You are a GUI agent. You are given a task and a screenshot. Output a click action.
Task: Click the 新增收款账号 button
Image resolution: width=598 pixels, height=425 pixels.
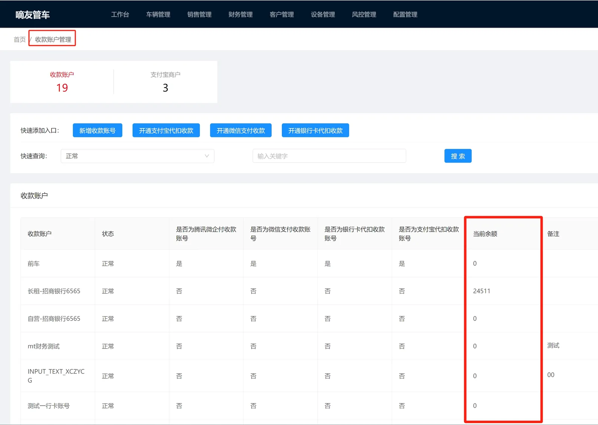(97, 131)
